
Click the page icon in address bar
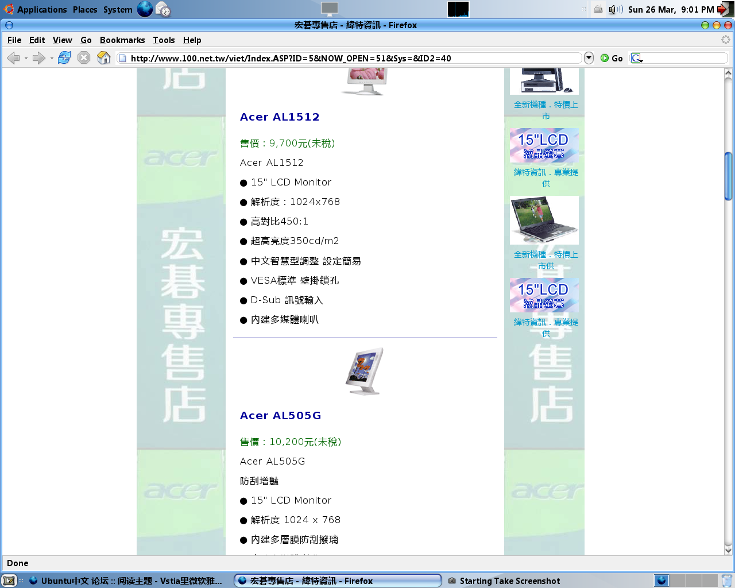[x=122, y=58]
